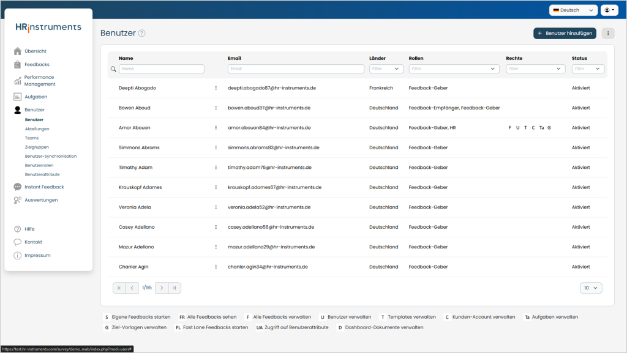The width and height of the screenshot is (627, 353).
Task: Open row actions for Amor Abouon
Action: point(216,128)
